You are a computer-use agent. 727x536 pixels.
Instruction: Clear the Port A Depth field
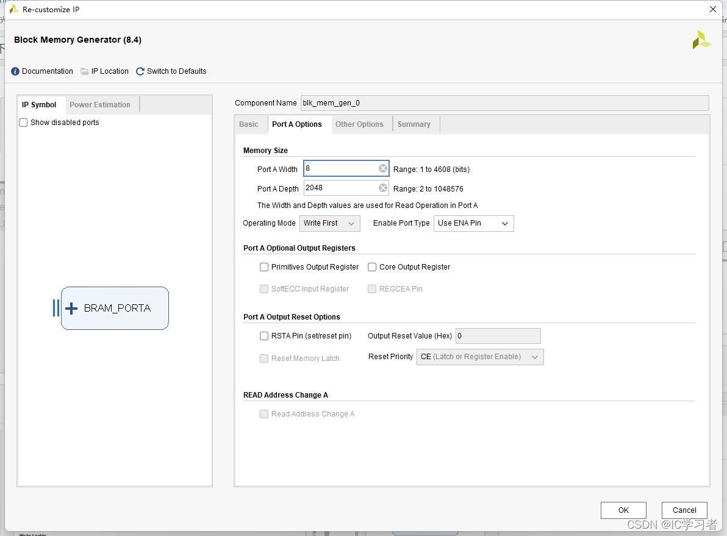pyautogui.click(x=383, y=188)
